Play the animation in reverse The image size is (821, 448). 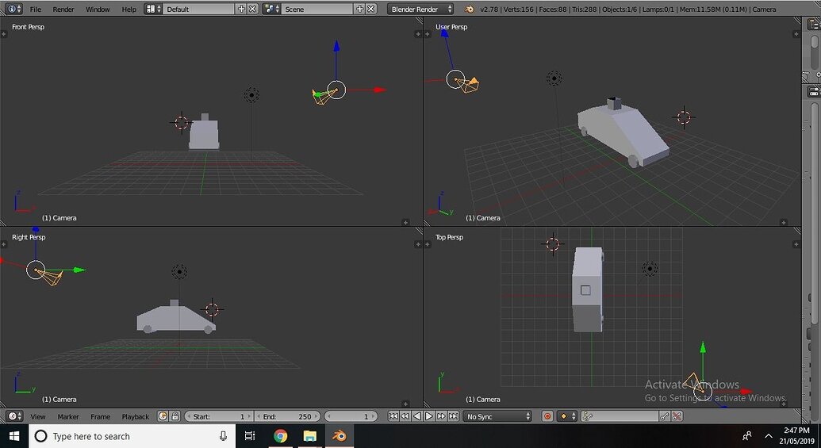(x=416, y=416)
